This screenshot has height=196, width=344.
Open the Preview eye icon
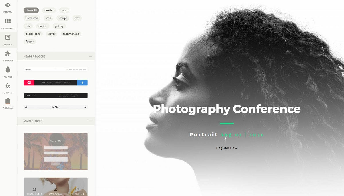click(8, 5)
